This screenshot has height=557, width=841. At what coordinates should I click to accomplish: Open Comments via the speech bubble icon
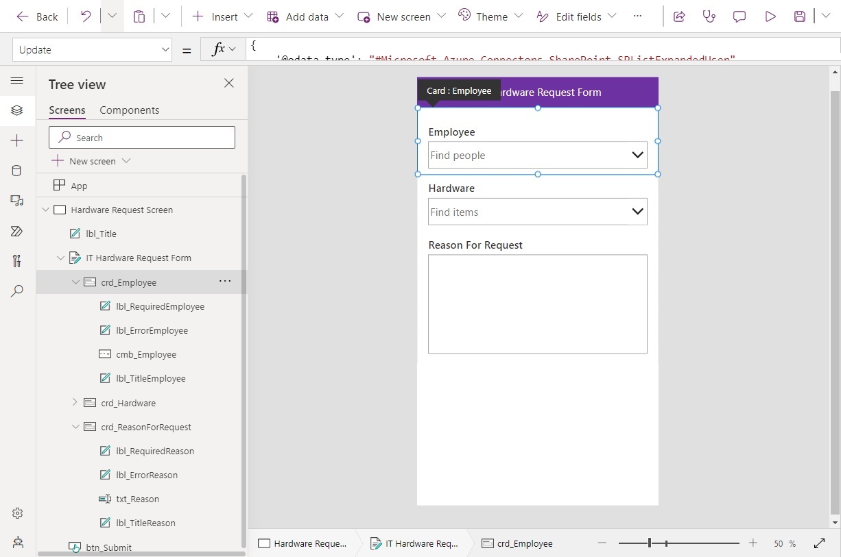click(x=739, y=16)
